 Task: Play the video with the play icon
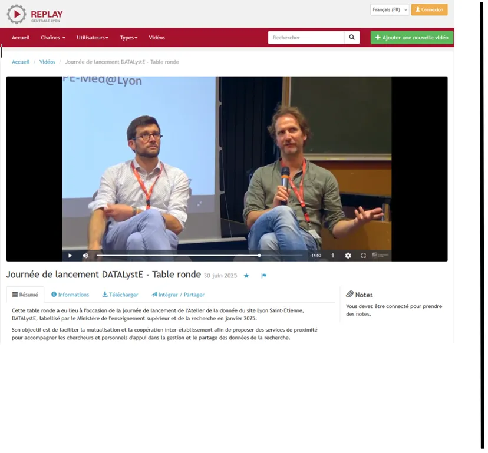click(70, 256)
